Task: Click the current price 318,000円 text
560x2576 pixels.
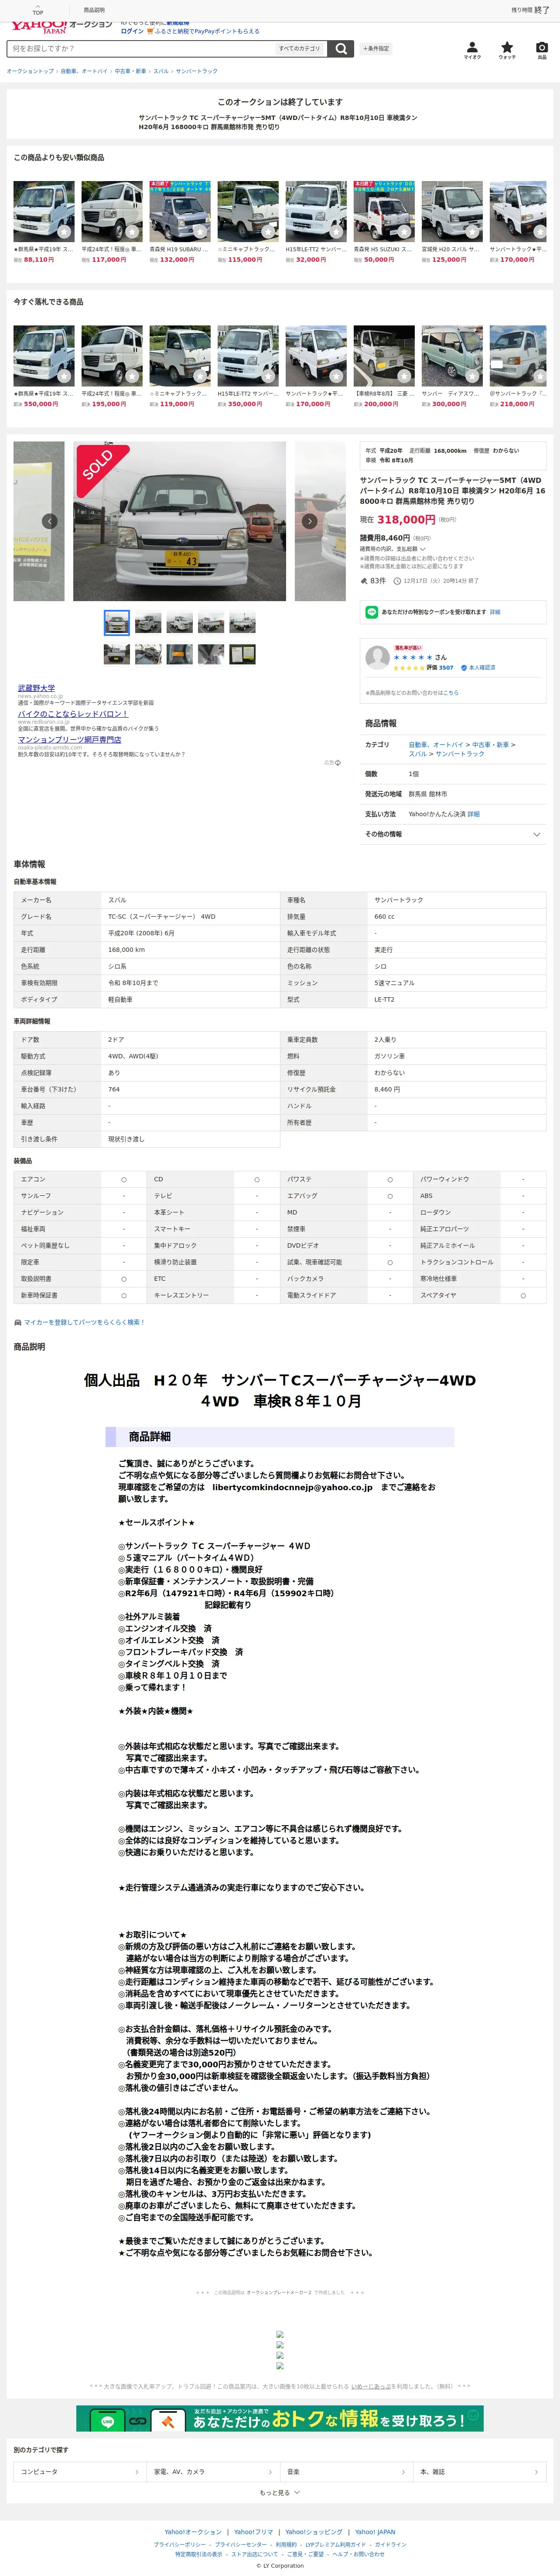Action: click(406, 520)
